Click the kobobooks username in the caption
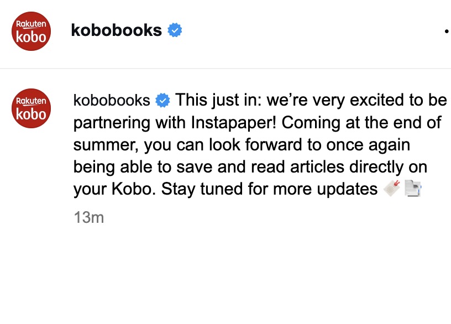451x324 pixels. click(x=112, y=100)
